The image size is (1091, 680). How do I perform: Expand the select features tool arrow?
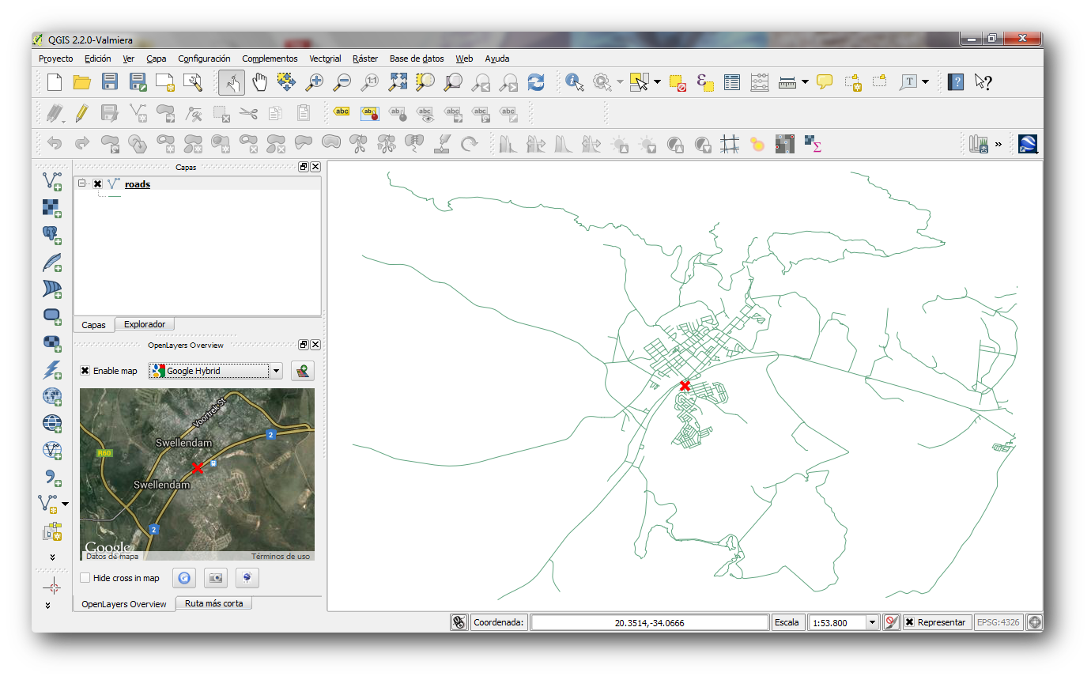coord(657,81)
